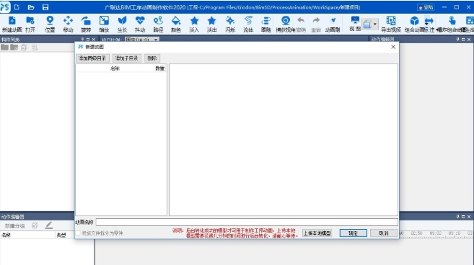474x265 pixels.
Task: Click the 登陆 login button in title bar
Action: [426, 7]
